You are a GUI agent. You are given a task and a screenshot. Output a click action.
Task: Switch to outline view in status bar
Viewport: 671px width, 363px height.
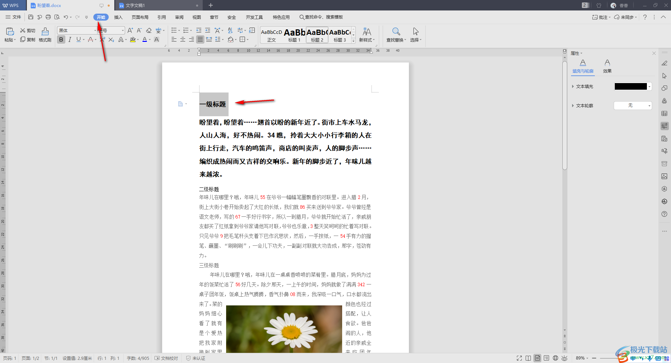click(x=547, y=358)
